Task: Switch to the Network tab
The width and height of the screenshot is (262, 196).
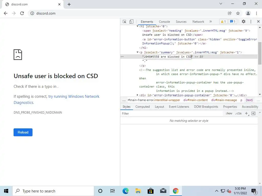Action: click(x=198, y=22)
